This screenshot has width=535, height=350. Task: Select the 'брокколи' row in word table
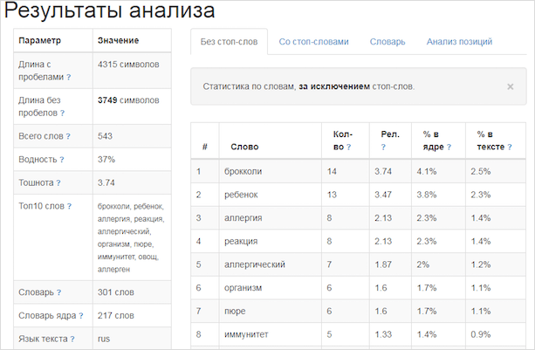(x=243, y=172)
